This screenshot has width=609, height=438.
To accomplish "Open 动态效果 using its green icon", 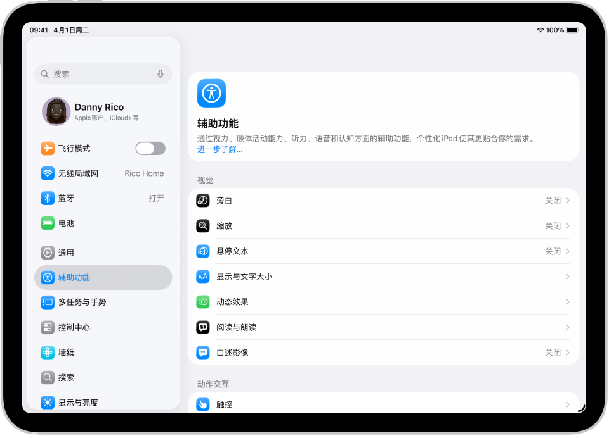I will tap(203, 302).
